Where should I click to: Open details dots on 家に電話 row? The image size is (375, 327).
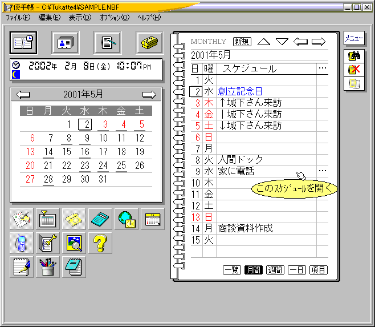323,171
